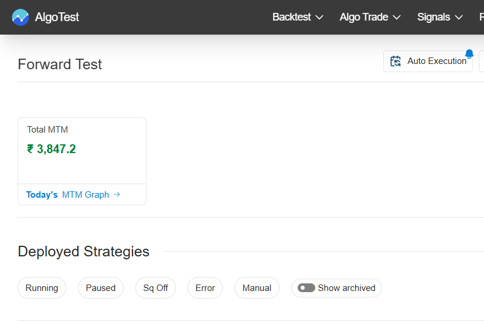The image size is (484, 325).
Task: Click the AlgoTest brand name text
Action: click(x=57, y=17)
